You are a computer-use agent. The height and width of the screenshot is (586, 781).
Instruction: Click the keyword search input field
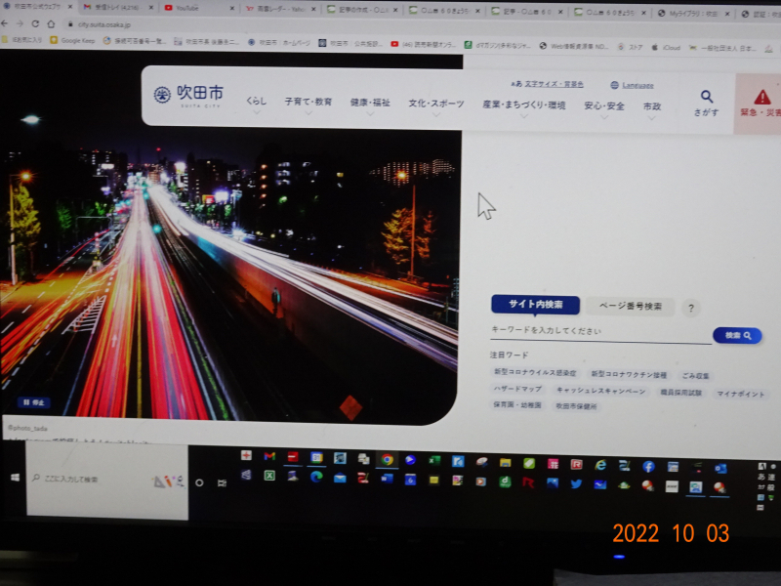click(600, 333)
